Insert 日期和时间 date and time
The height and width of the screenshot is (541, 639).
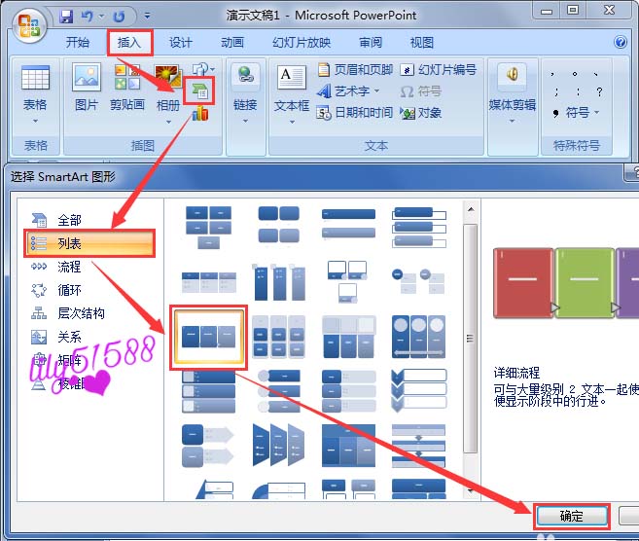(355, 113)
